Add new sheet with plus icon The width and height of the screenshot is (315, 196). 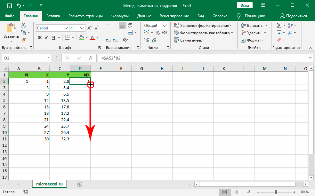[80, 184]
